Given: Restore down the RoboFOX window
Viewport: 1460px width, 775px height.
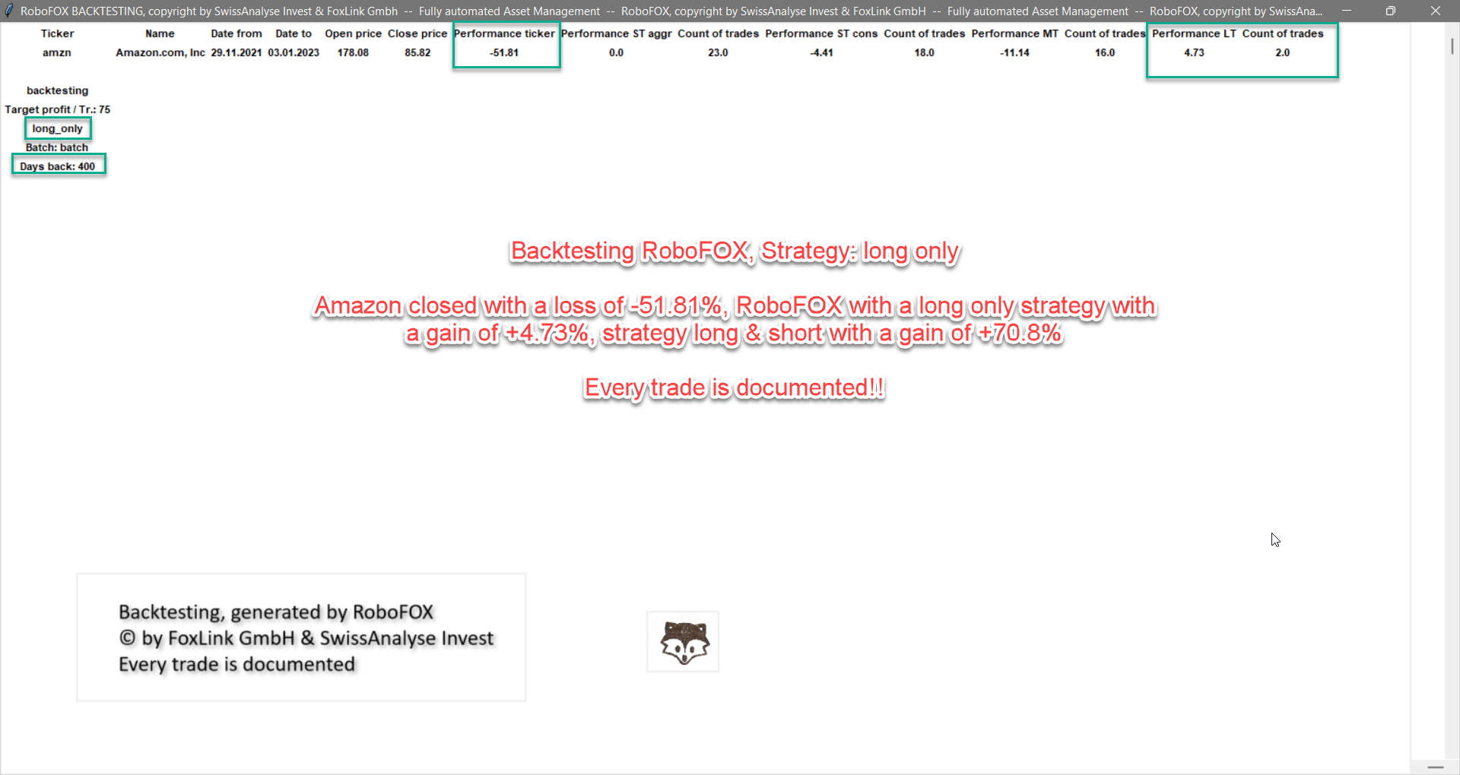Looking at the screenshot, I should coord(1391,11).
